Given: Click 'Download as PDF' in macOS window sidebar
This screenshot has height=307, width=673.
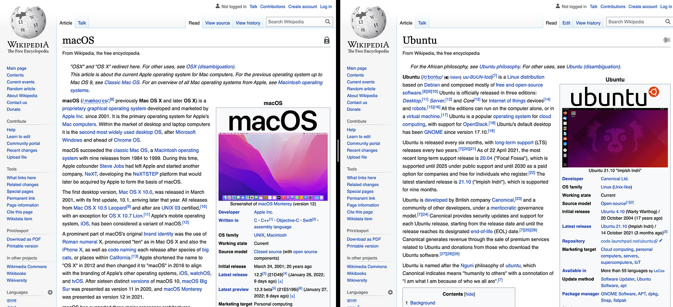Looking at the screenshot, I should click(24, 239).
